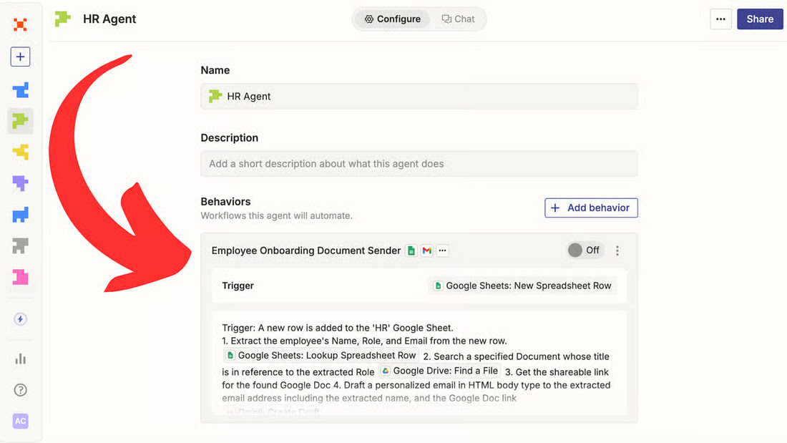Click into the Name input field
The width and height of the screenshot is (787, 443).
419,97
